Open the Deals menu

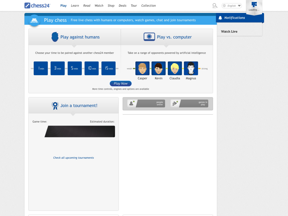click(x=122, y=6)
